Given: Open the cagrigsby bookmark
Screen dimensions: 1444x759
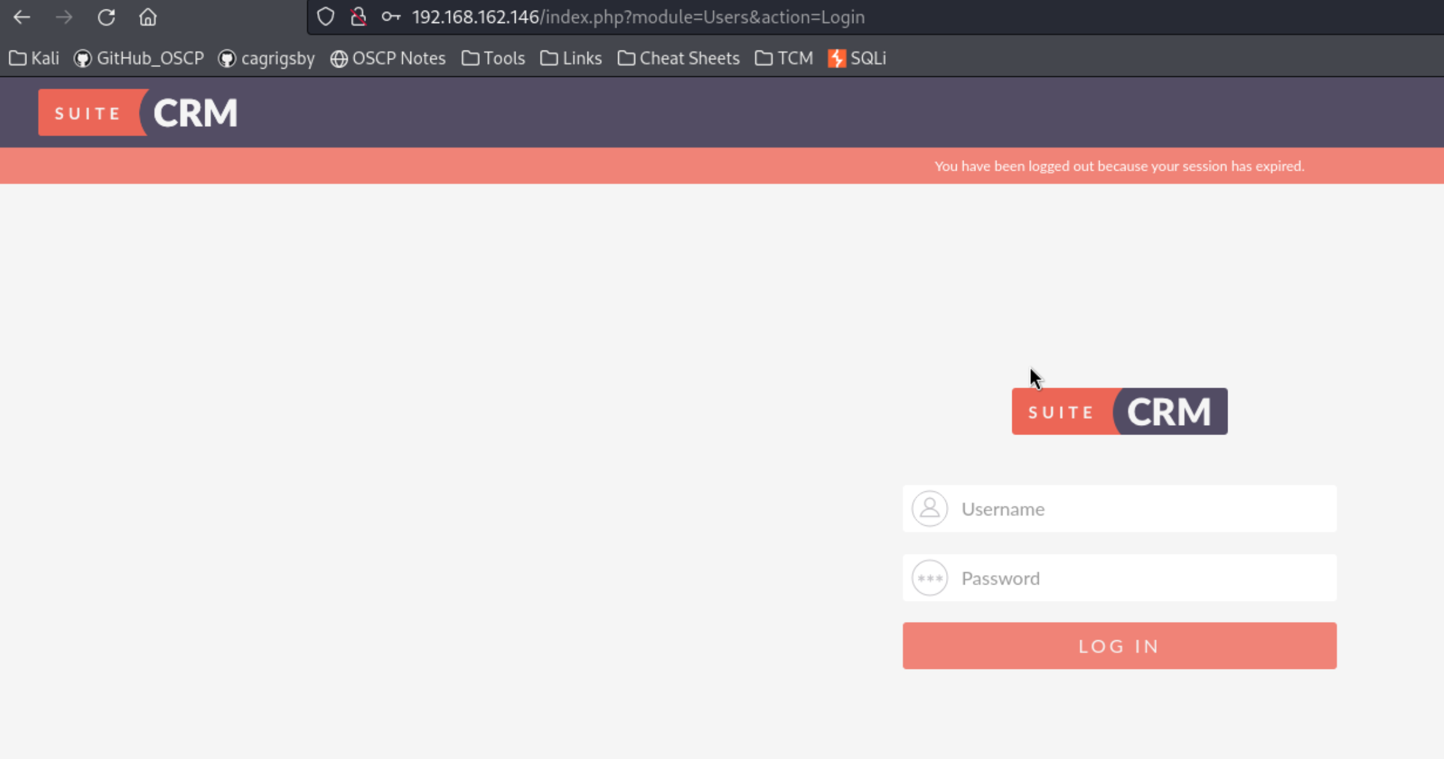Looking at the screenshot, I should point(267,58).
